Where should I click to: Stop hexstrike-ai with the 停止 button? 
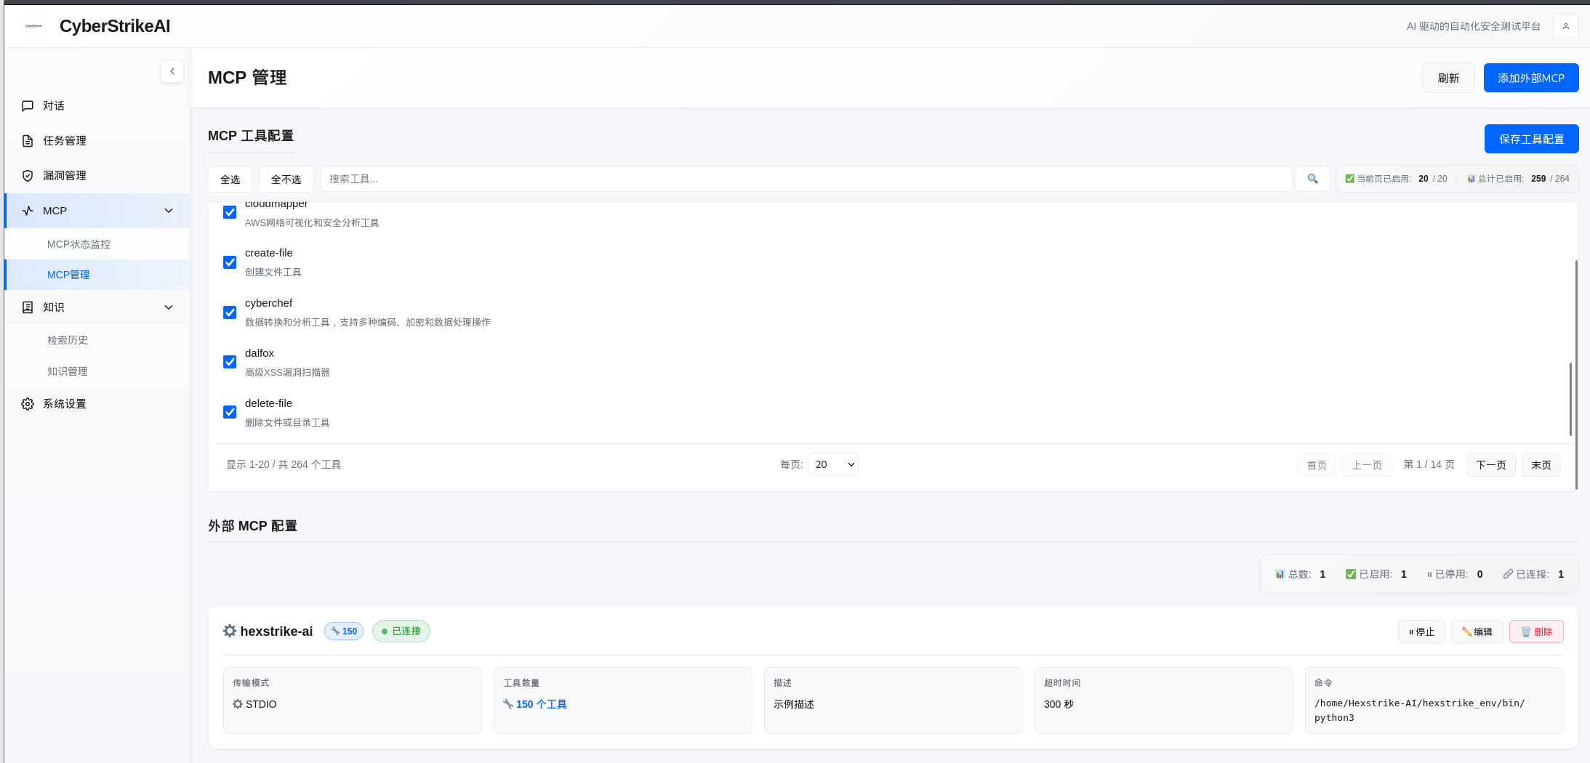pyautogui.click(x=1421, y=631)
